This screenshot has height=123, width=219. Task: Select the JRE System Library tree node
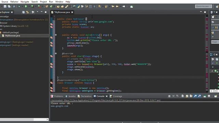(14, 26)
